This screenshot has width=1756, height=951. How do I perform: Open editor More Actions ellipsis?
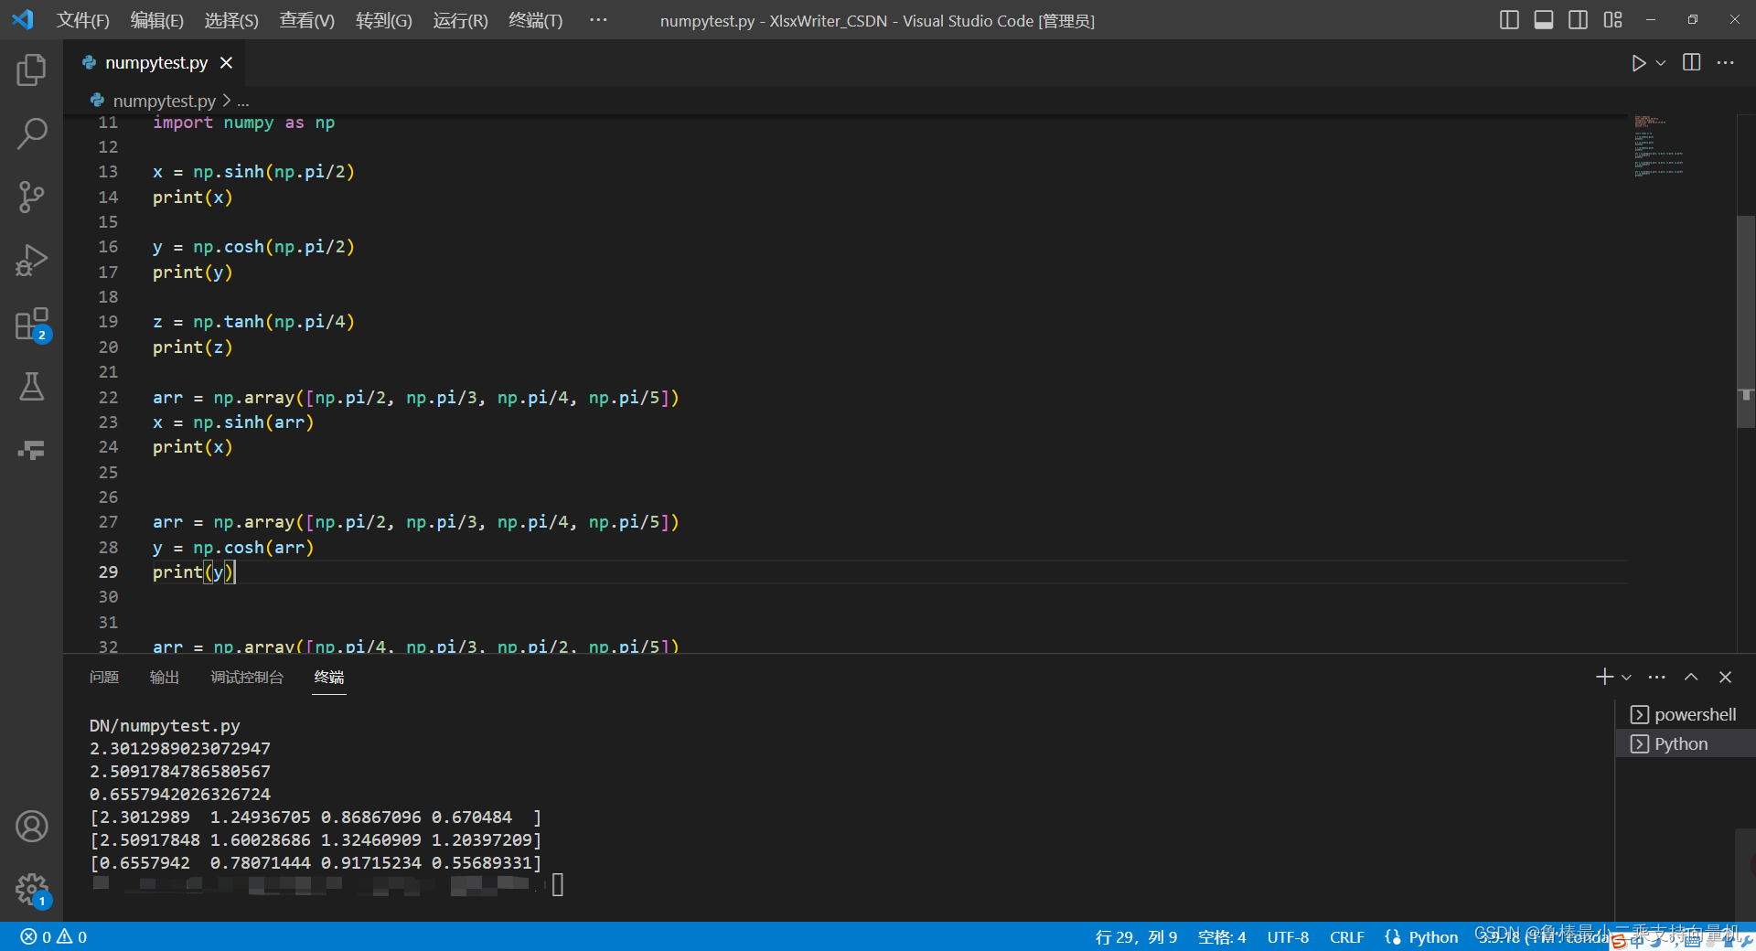pyautogui.click(x=1726, y=62)
